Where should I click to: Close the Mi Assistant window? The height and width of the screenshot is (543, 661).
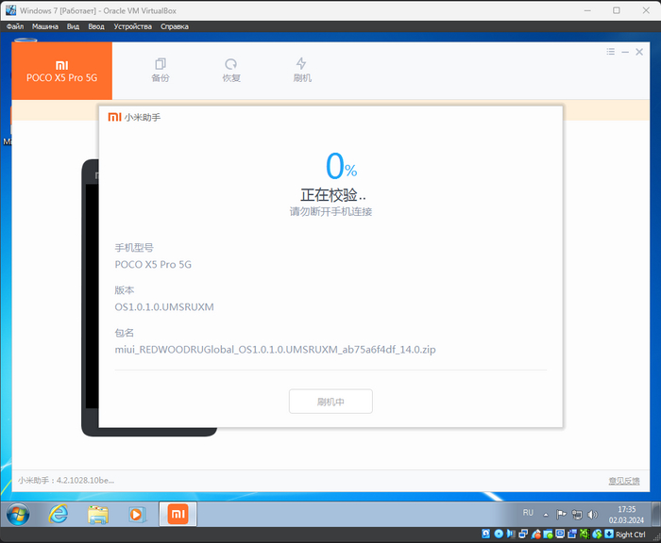pos(639,51)
